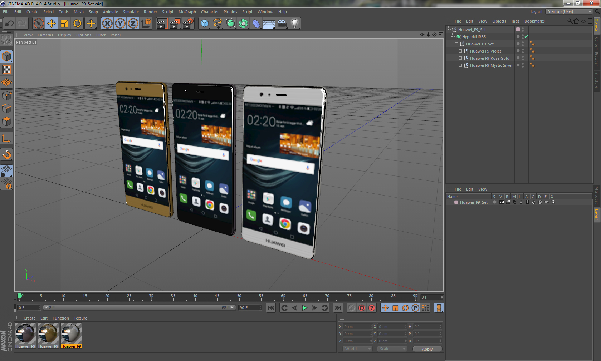Select the first Huawei_P9 material thumbnail

[x=25, y=336]
